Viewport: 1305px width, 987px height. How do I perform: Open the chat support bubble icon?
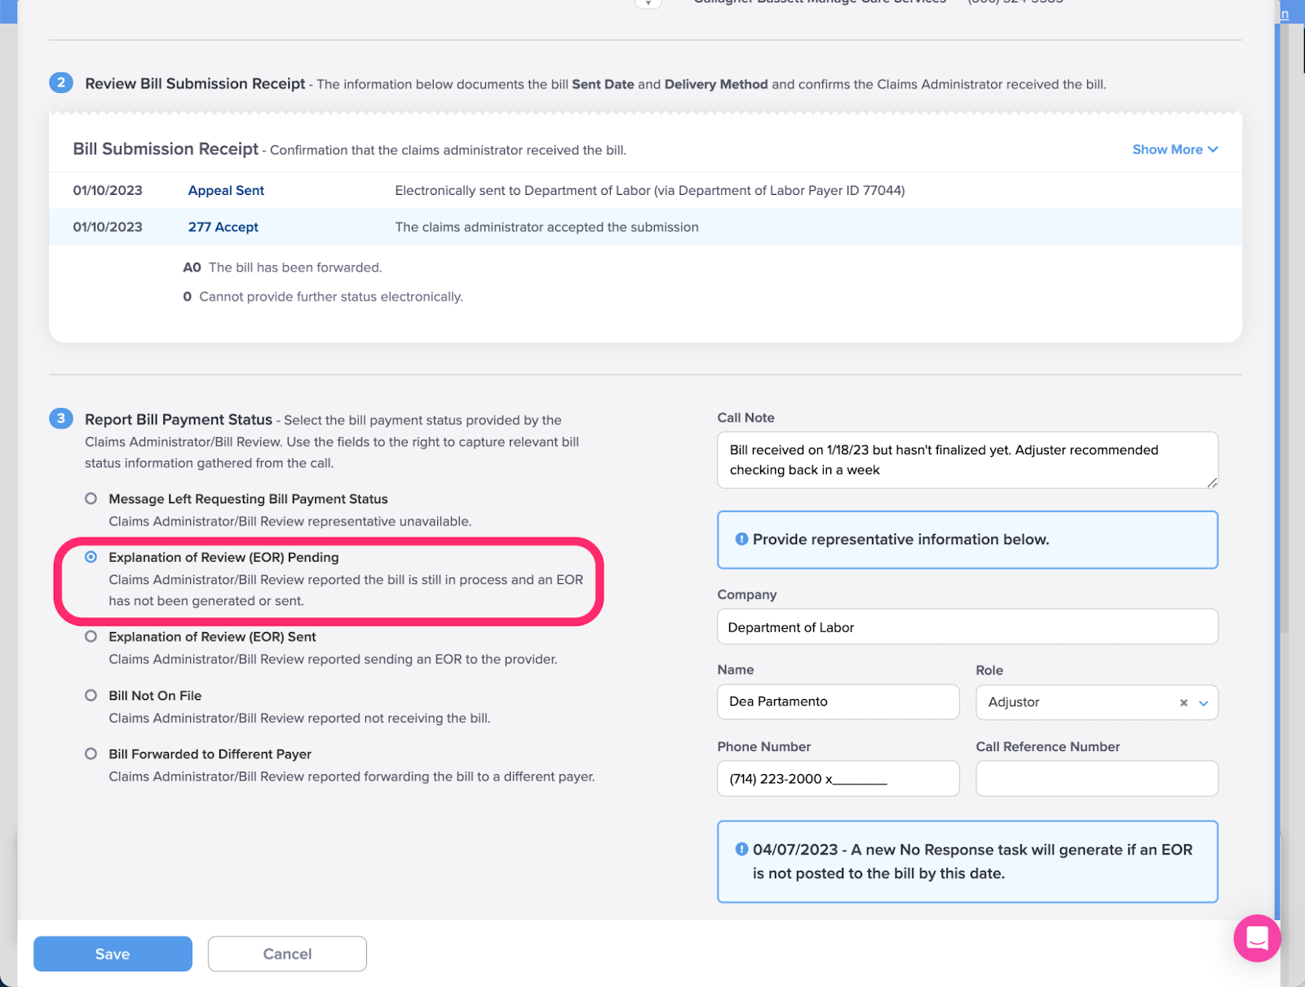coord(1257,938)
